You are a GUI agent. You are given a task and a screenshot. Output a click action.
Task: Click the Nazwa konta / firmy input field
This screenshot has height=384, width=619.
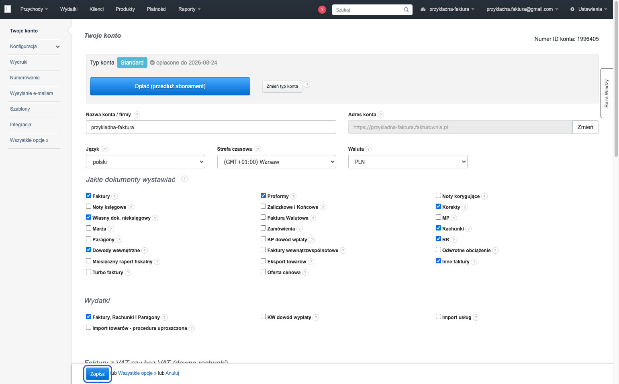pyautogui.click(x=211, y=127)
